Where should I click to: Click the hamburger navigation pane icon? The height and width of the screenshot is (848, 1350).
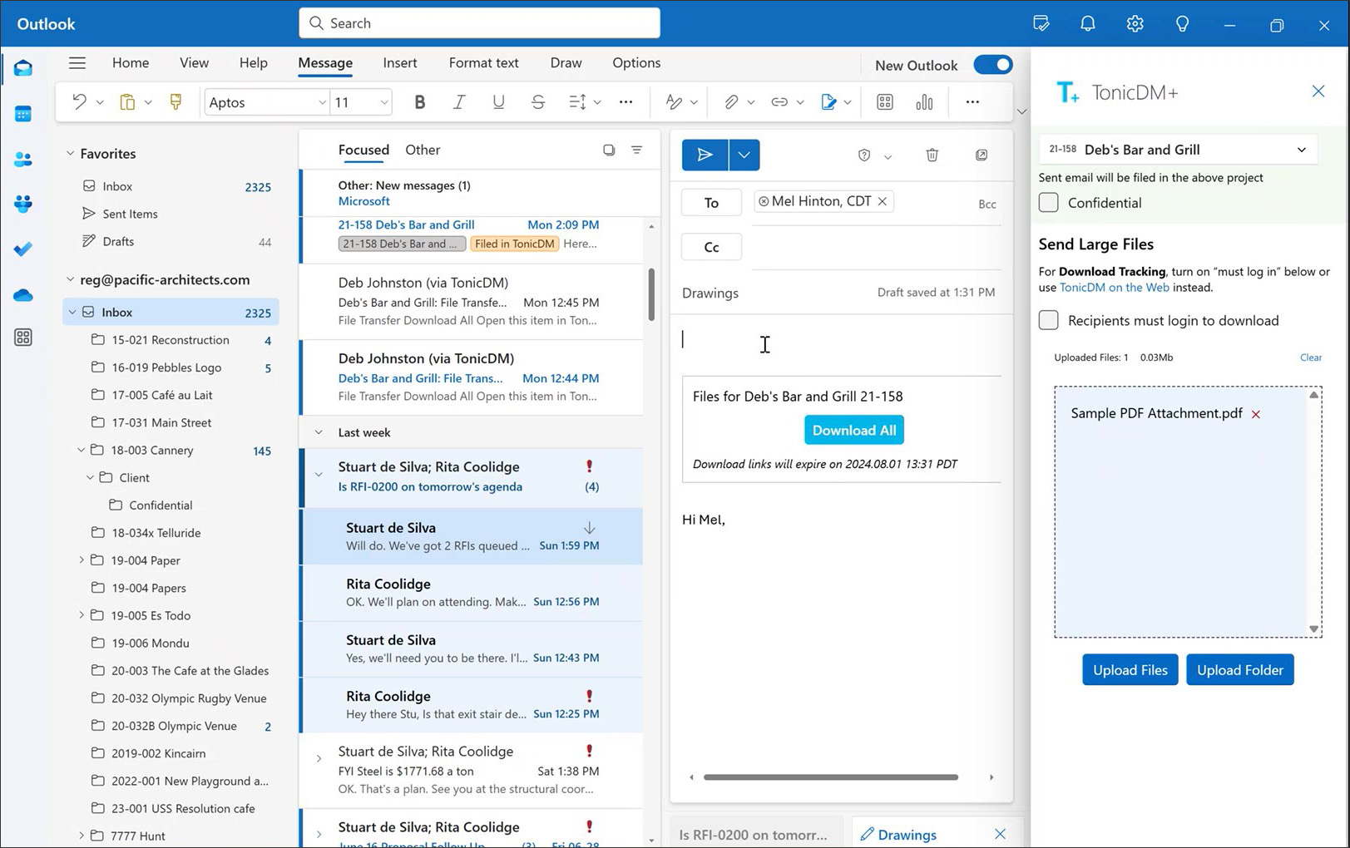tap(77, 63)
